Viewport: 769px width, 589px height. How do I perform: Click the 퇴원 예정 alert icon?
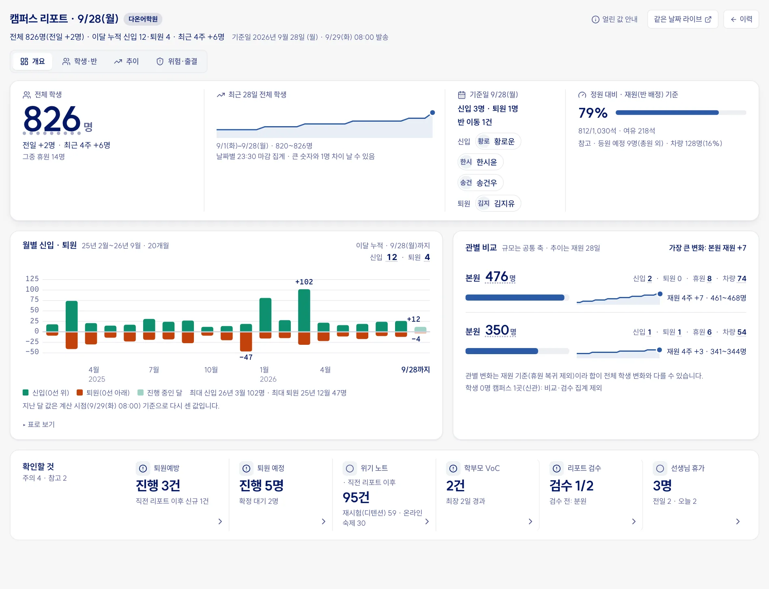click(246, 469)
